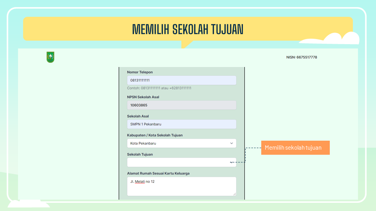The width and height of the screenshot is (376, 211).
Task: Focus the Nomor Telepon input field
Action: [181, 80]
